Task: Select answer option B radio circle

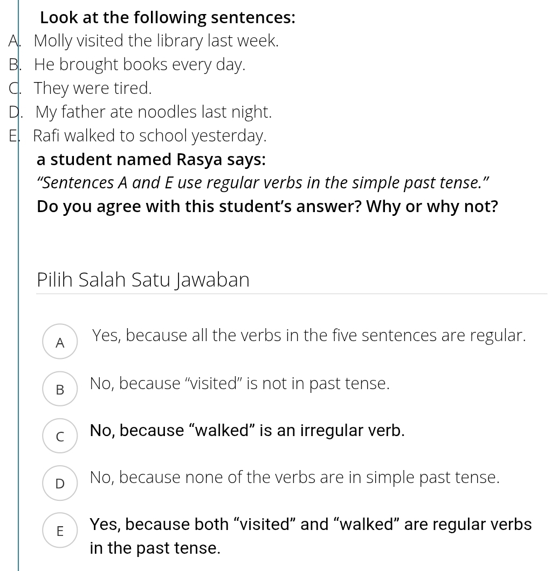Action: 60,389
